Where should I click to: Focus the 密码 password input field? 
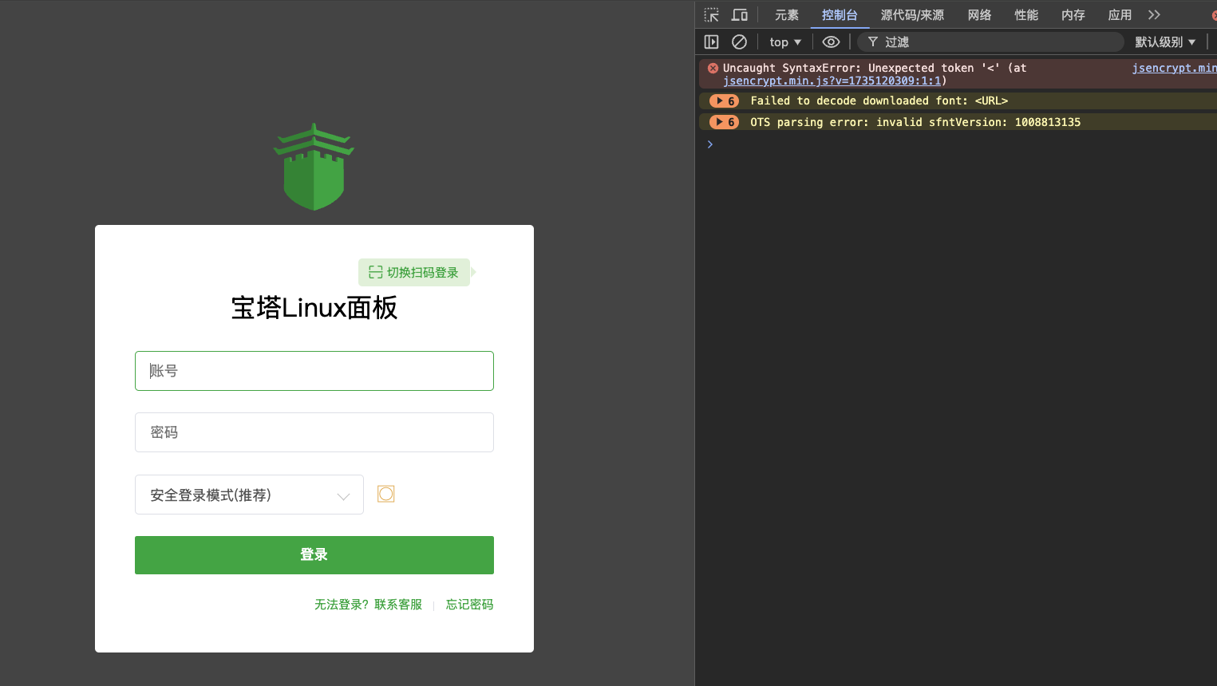(x=314, y=432)
